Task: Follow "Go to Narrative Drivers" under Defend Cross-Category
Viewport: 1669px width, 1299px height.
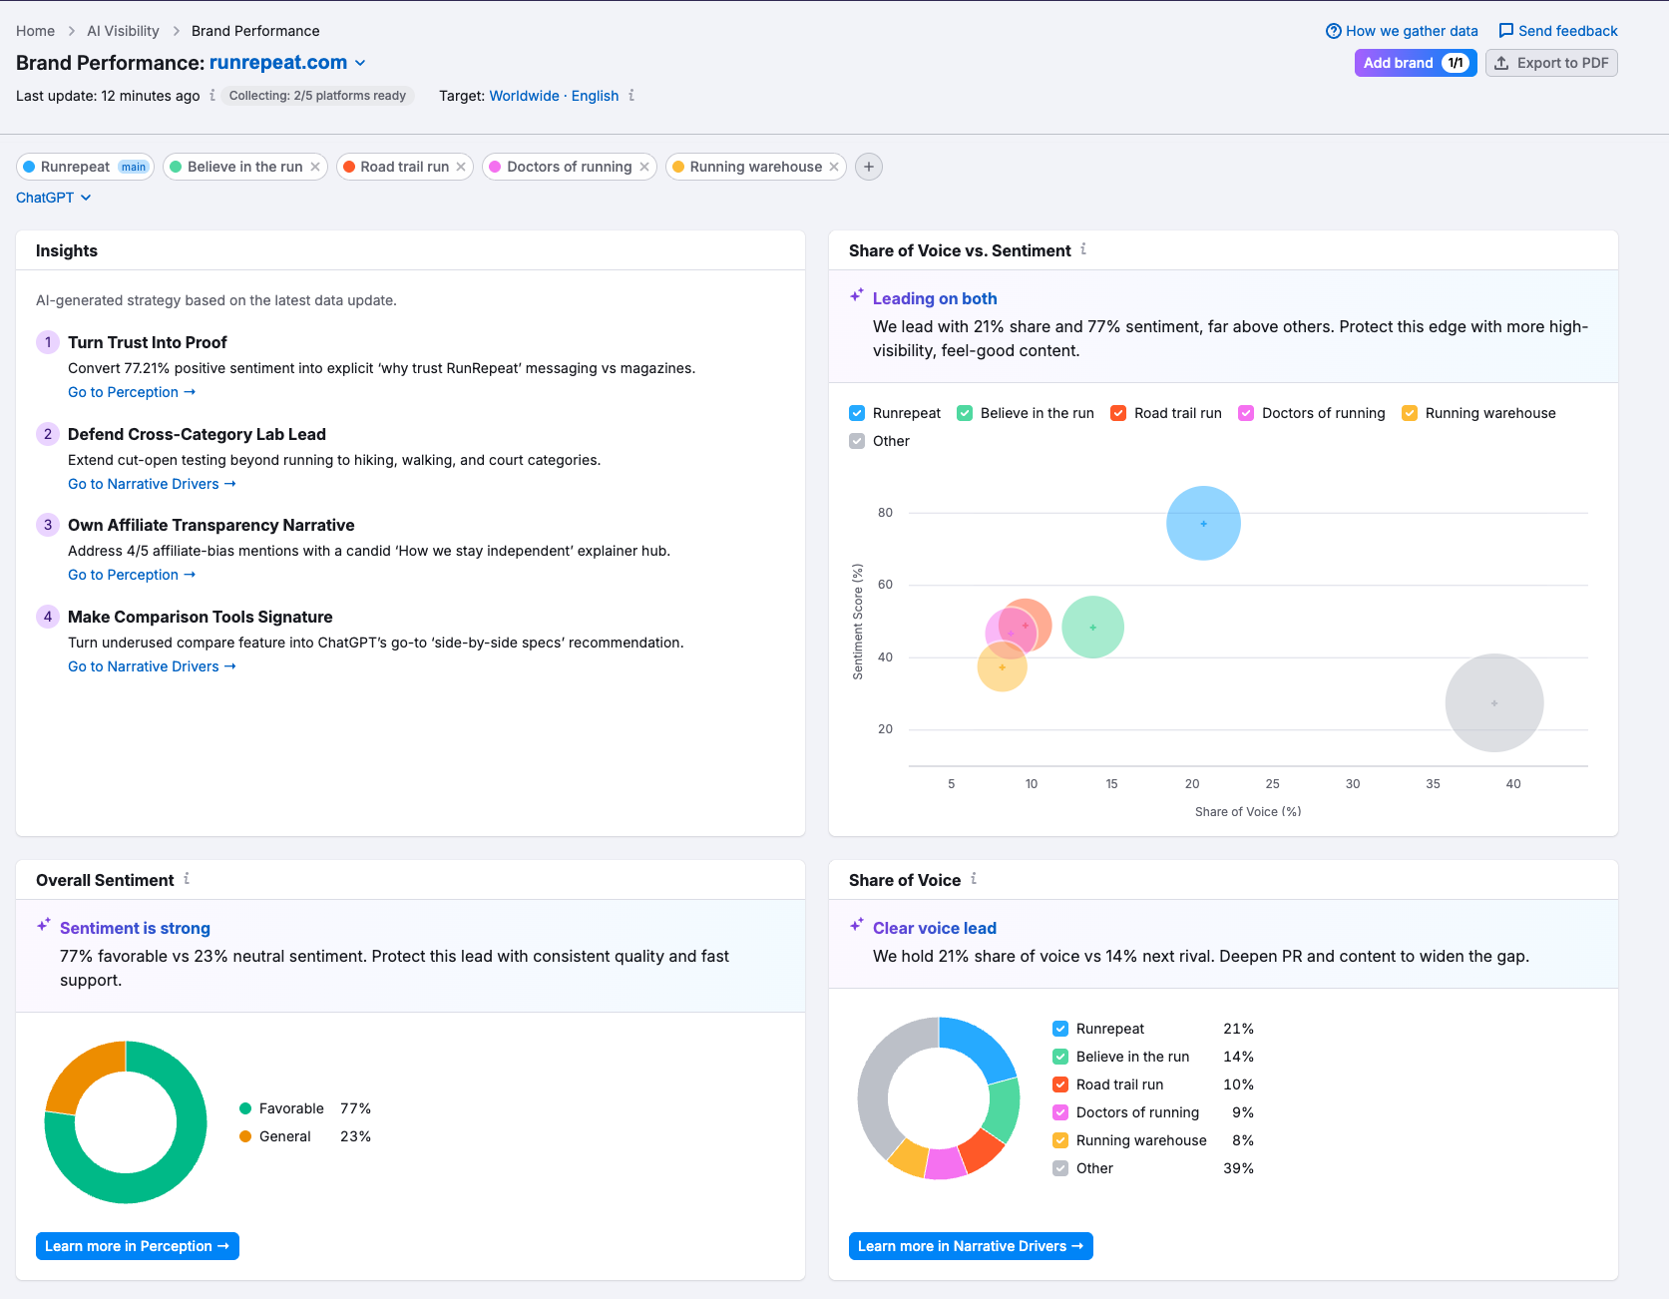Action: pos(152,484)
